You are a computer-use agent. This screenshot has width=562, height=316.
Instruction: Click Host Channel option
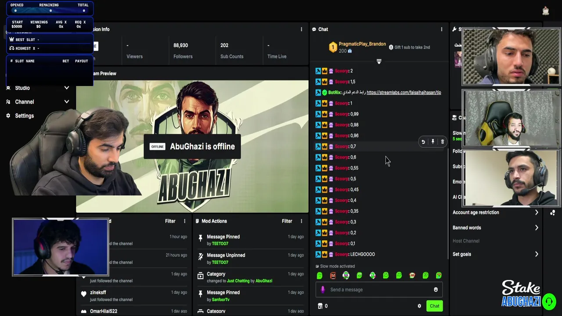point(466,241)
